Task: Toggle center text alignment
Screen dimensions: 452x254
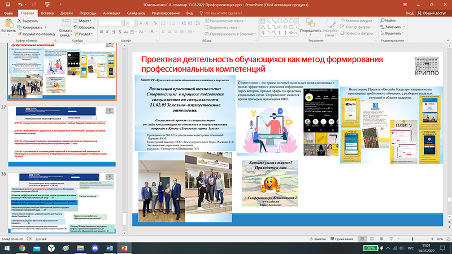Action: (169, 32)
